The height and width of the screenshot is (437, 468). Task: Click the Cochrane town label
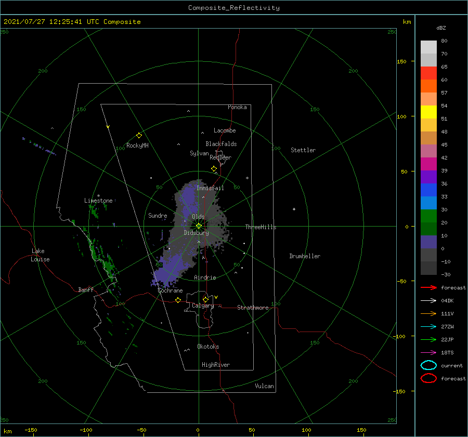pyautogui.click(x=170, y=290)
